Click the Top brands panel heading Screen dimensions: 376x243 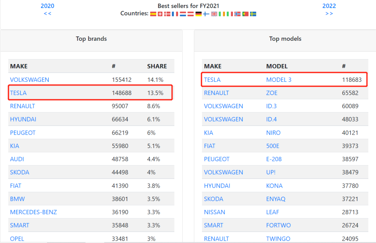tap(91, 39)
